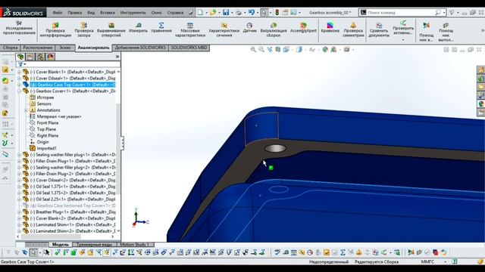This screenshot has height=272, width=485.
Task: Expand the ribbon overflow chevron
Action: 482,30
